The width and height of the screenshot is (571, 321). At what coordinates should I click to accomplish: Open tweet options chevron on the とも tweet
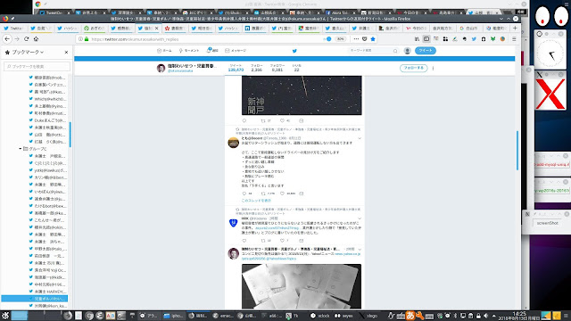[360, 138]
